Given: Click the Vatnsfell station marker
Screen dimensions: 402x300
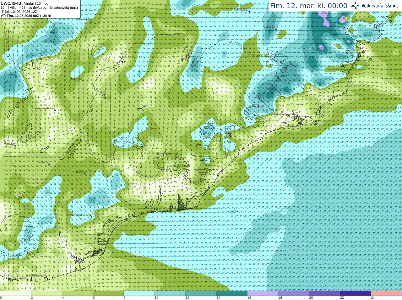Looking at the screenshot, I should coord(15,146).
